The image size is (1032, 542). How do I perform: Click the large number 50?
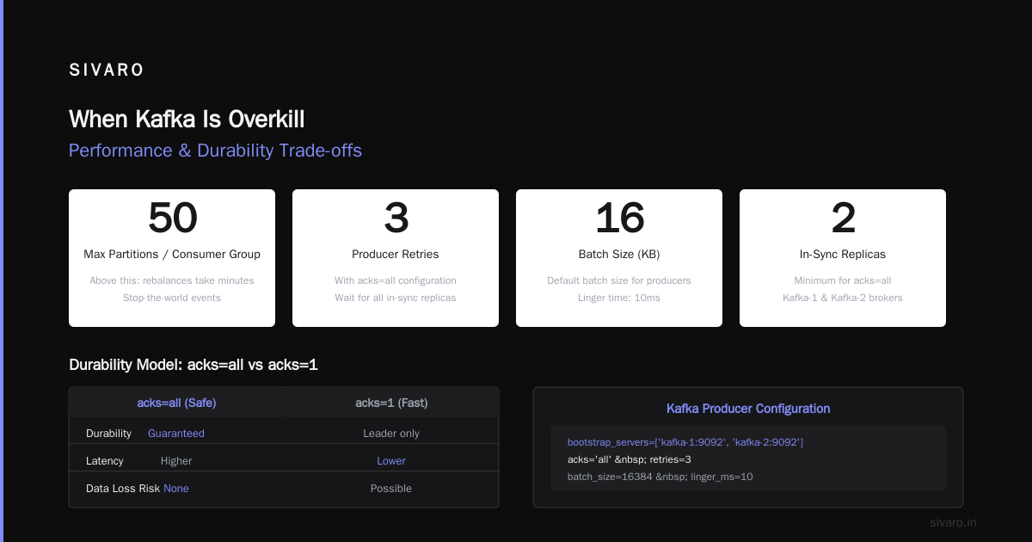172,218
